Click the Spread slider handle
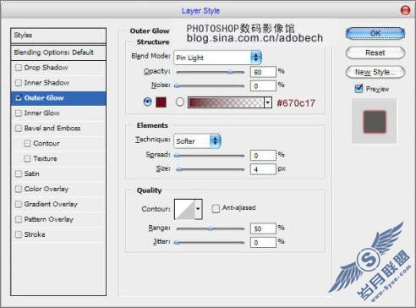 (177, 156)
